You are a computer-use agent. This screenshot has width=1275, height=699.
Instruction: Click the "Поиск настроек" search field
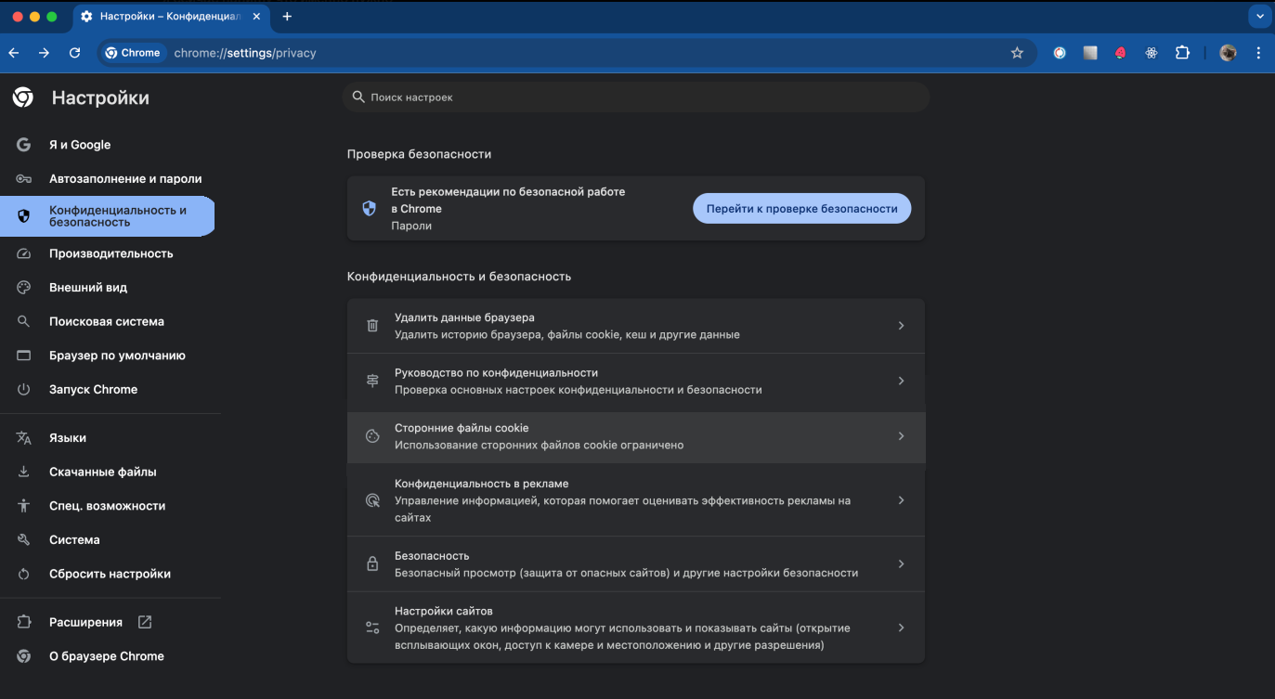click(636, 97)
